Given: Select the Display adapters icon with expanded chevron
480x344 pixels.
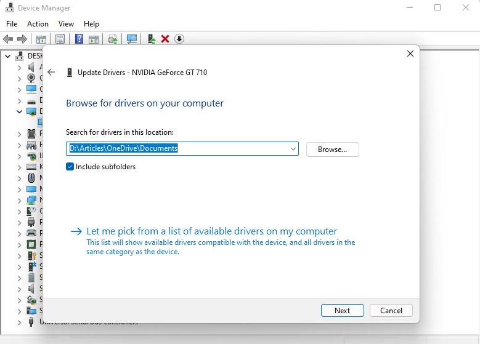Looking at the screenshot, I should point(31,111).
